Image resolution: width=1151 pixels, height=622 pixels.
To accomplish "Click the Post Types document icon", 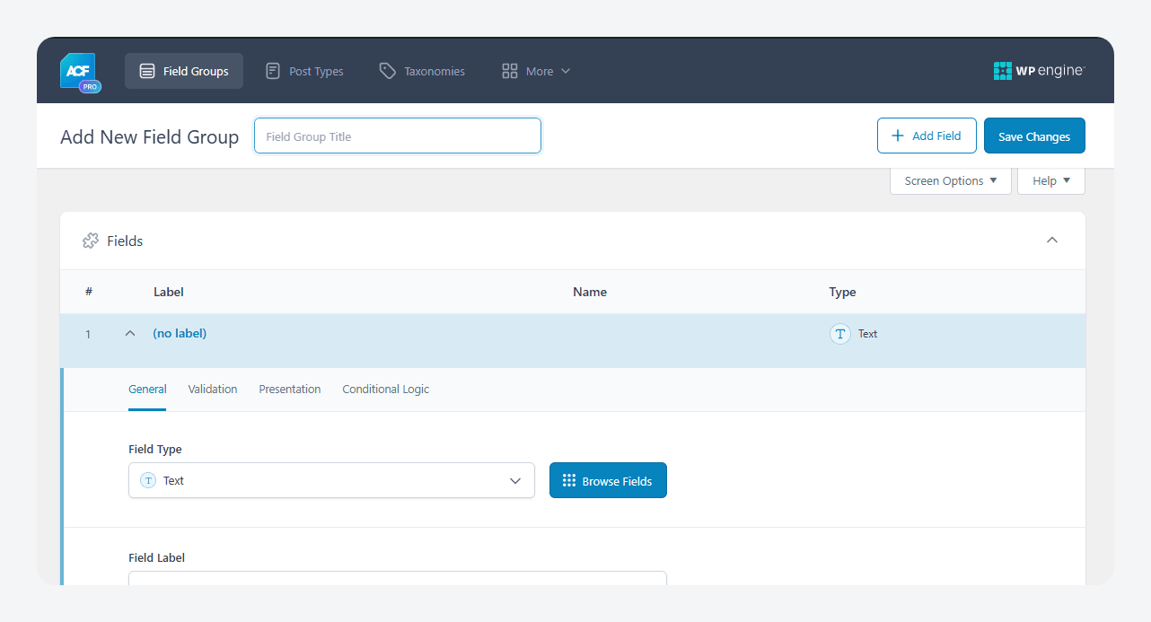I will pyautogui.click(x=273, y=71).
